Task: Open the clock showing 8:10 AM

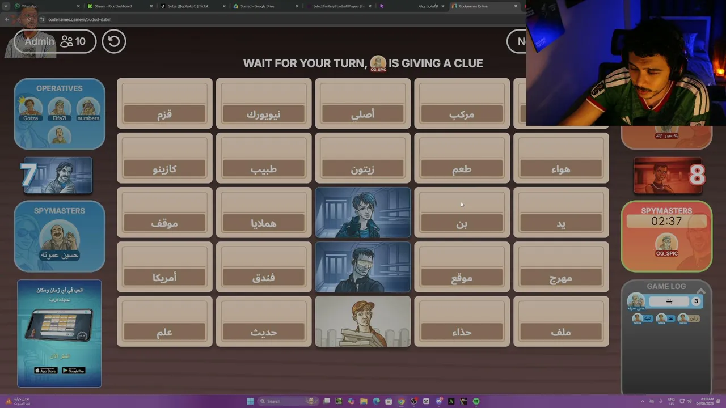Action: coord(706,401)
